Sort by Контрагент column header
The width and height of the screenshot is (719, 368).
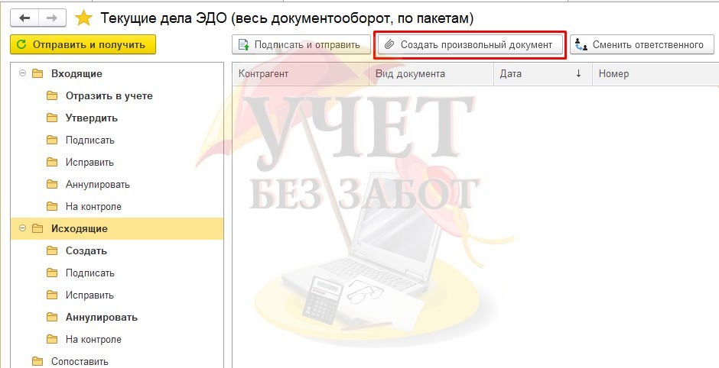click(x=301, y=74)
